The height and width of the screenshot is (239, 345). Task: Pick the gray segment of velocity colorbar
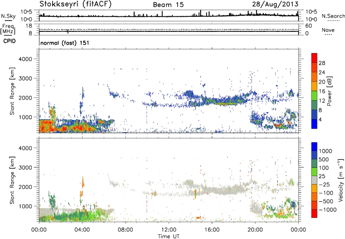tap(314, 180)
